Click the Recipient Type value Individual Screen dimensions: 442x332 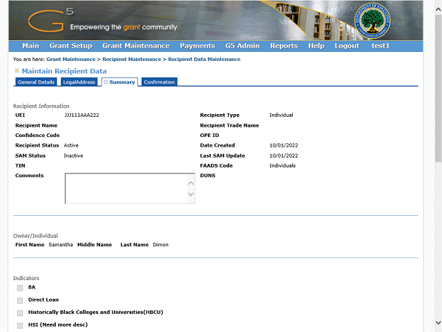click(281, 116)
